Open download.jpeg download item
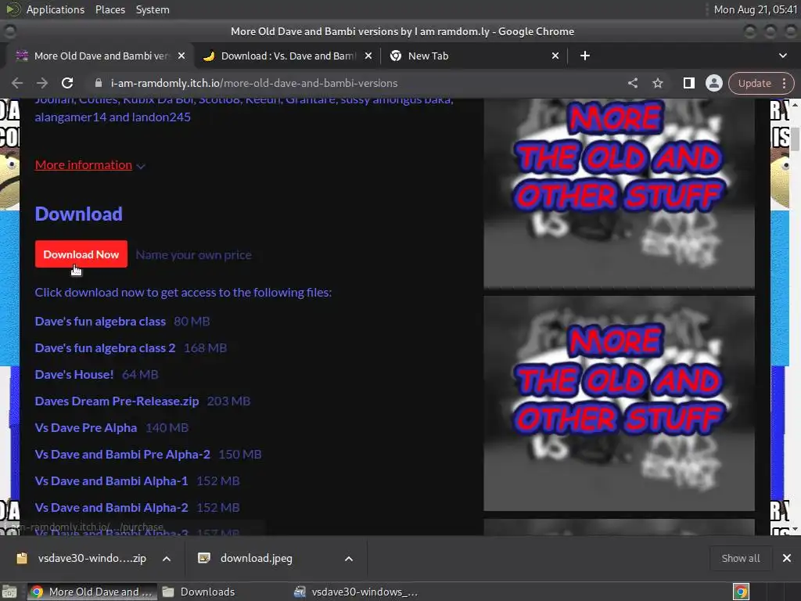 click(245, 558)
